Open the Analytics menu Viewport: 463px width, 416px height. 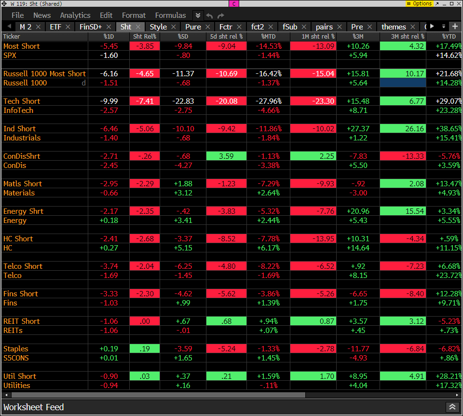pos(75,15)
